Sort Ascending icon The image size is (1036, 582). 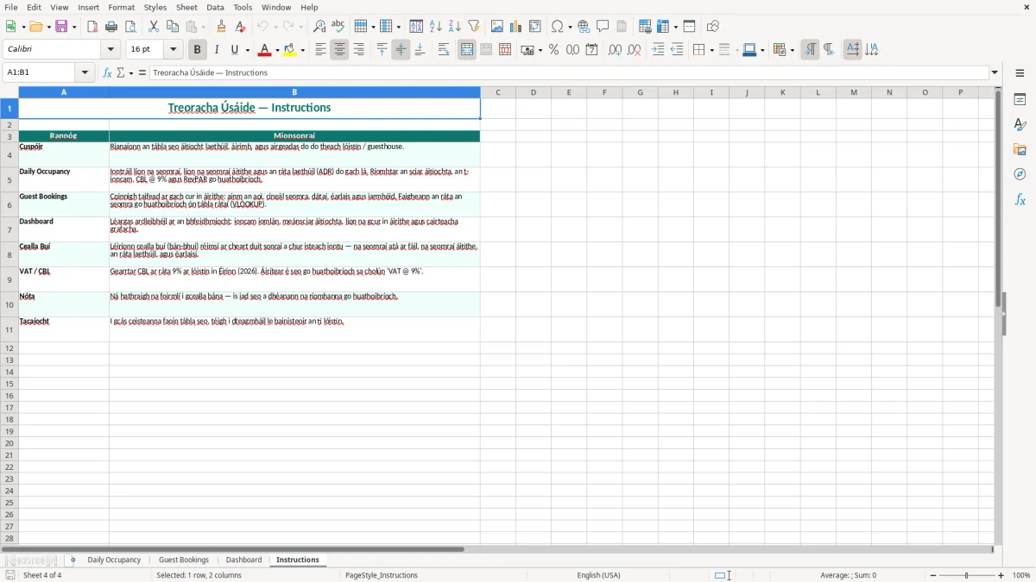pos(435,27)
